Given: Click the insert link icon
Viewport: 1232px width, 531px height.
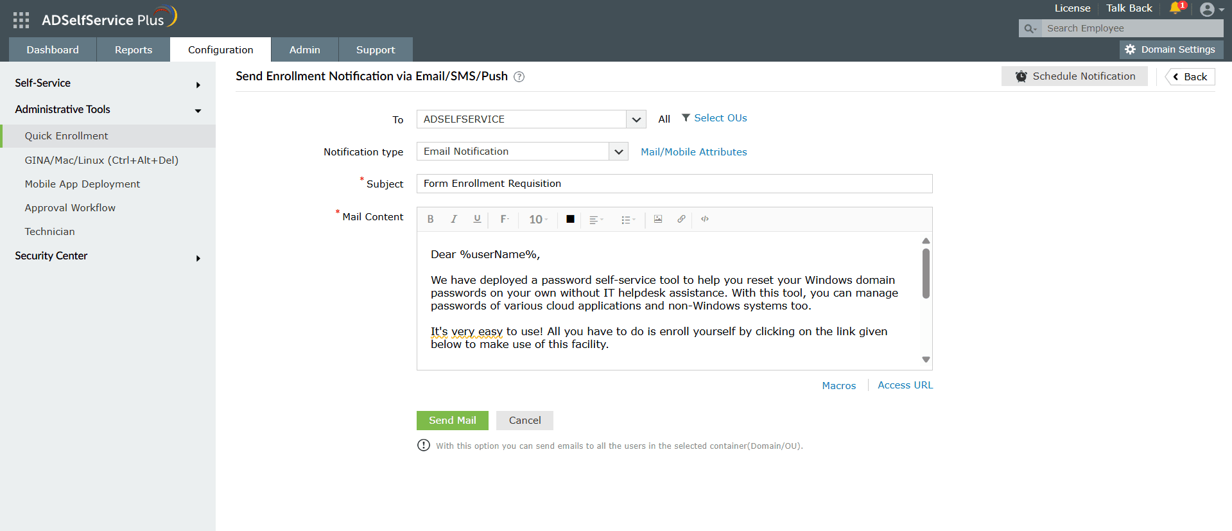Looking at the screenshot, I should coord(681,219).
